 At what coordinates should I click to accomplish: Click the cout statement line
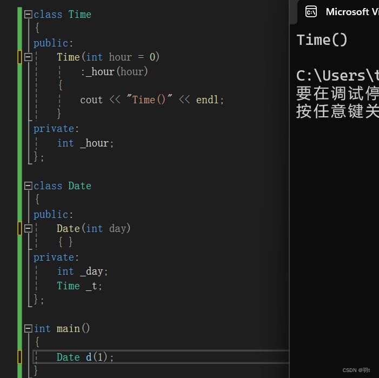click(152, 100)
